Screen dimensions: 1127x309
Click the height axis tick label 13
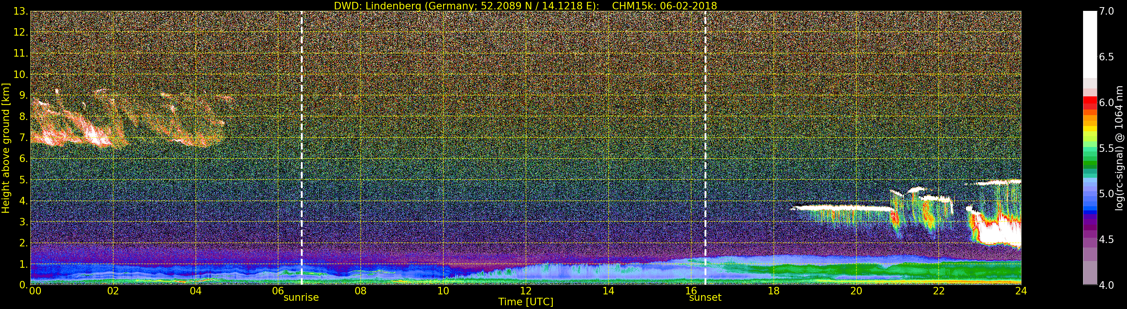tap(20, 11)
